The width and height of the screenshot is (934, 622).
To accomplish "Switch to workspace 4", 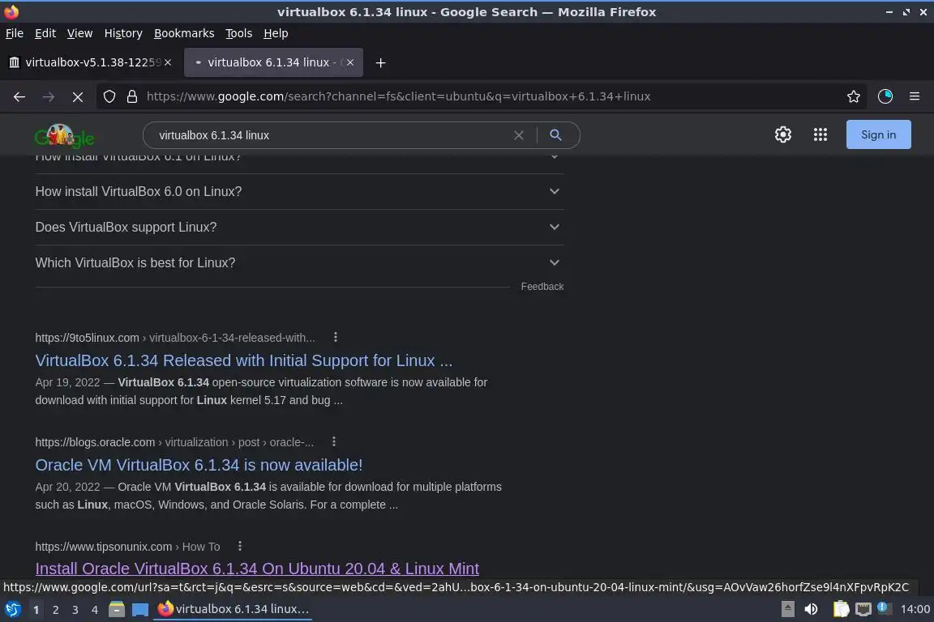I will point(95,610).
